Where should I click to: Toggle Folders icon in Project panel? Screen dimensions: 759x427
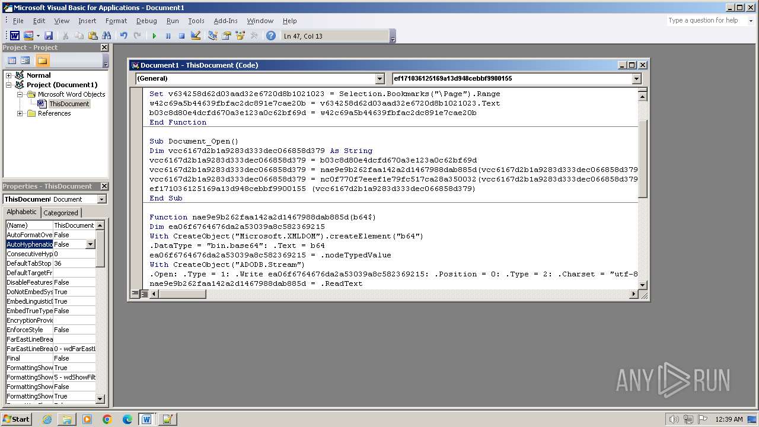point(42,60)
